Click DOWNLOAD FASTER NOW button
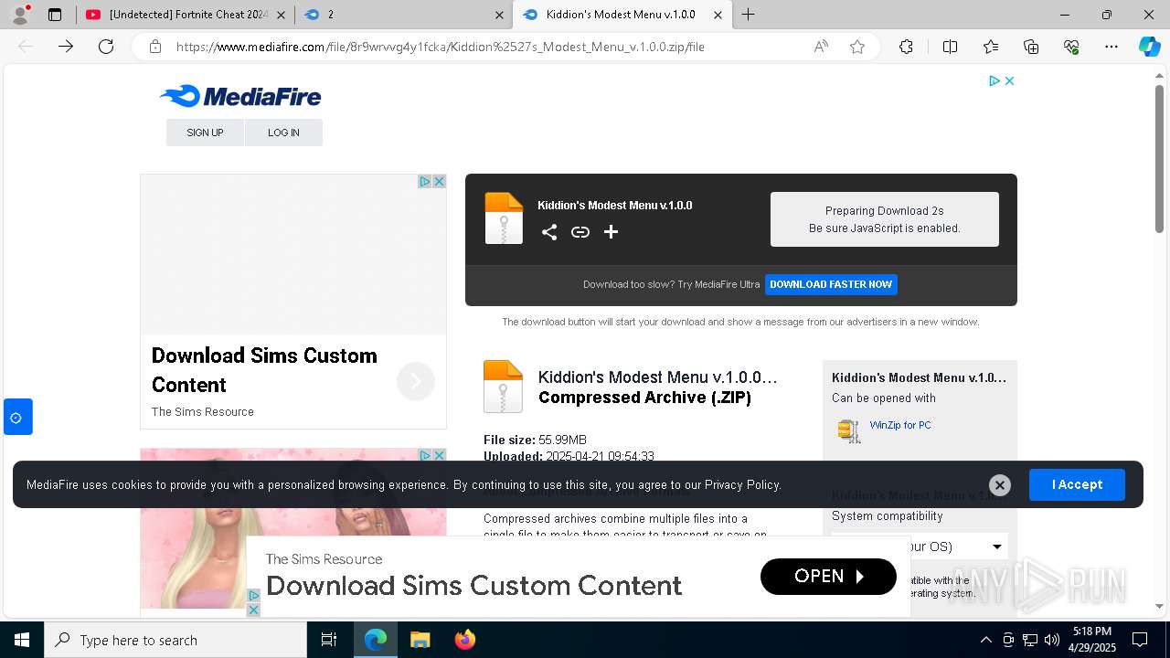This screenshot has width=1170, height=658. coord(831,284)
